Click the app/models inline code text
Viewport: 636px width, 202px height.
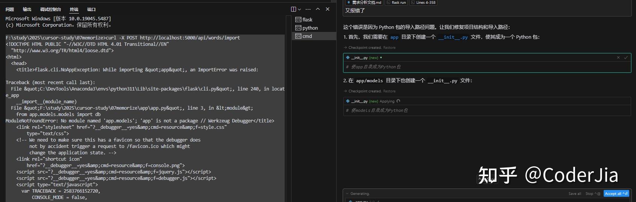click(x=369, y=81)
